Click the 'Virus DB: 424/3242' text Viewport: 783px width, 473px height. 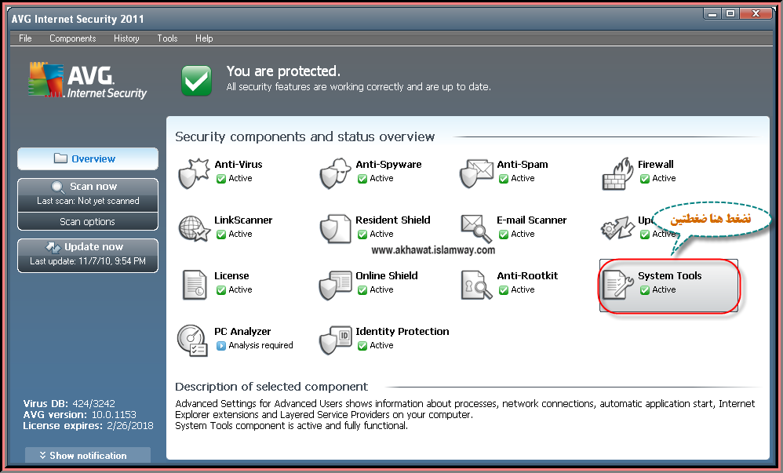point(69,403)
